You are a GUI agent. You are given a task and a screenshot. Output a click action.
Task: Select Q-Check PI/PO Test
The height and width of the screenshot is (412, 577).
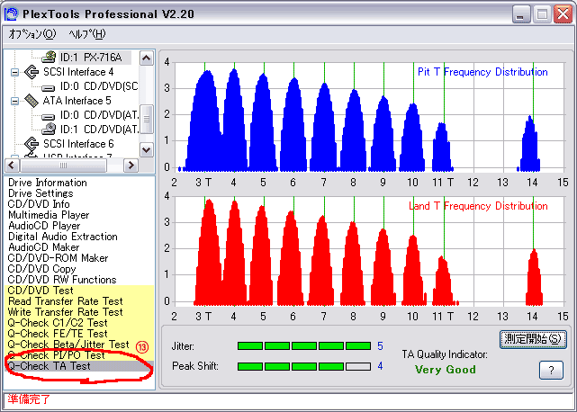[57, 355]
